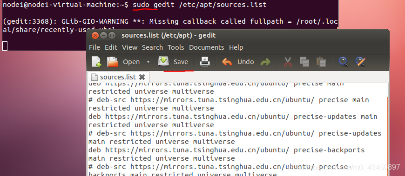Screen dimensions: 405x176
Task: Click the GLib-GIO-WARNING line in terminal
Action: tap(170, 21)
